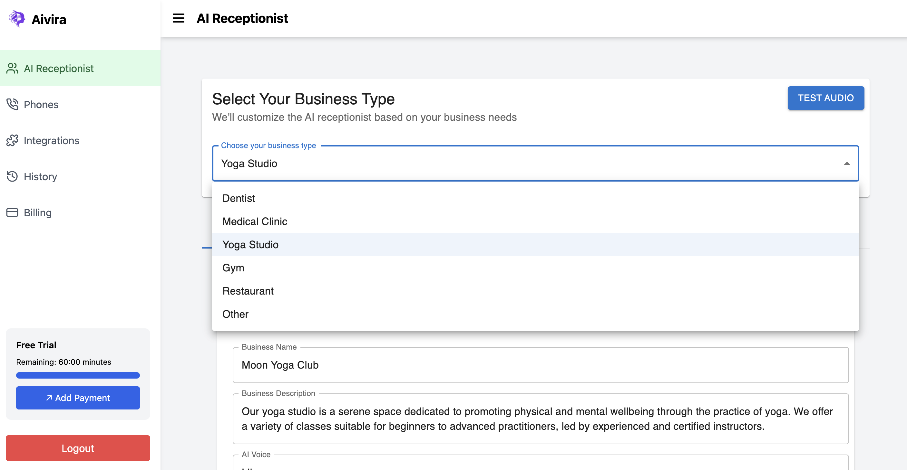Open the Phones sidebar menu

[41, 104]
